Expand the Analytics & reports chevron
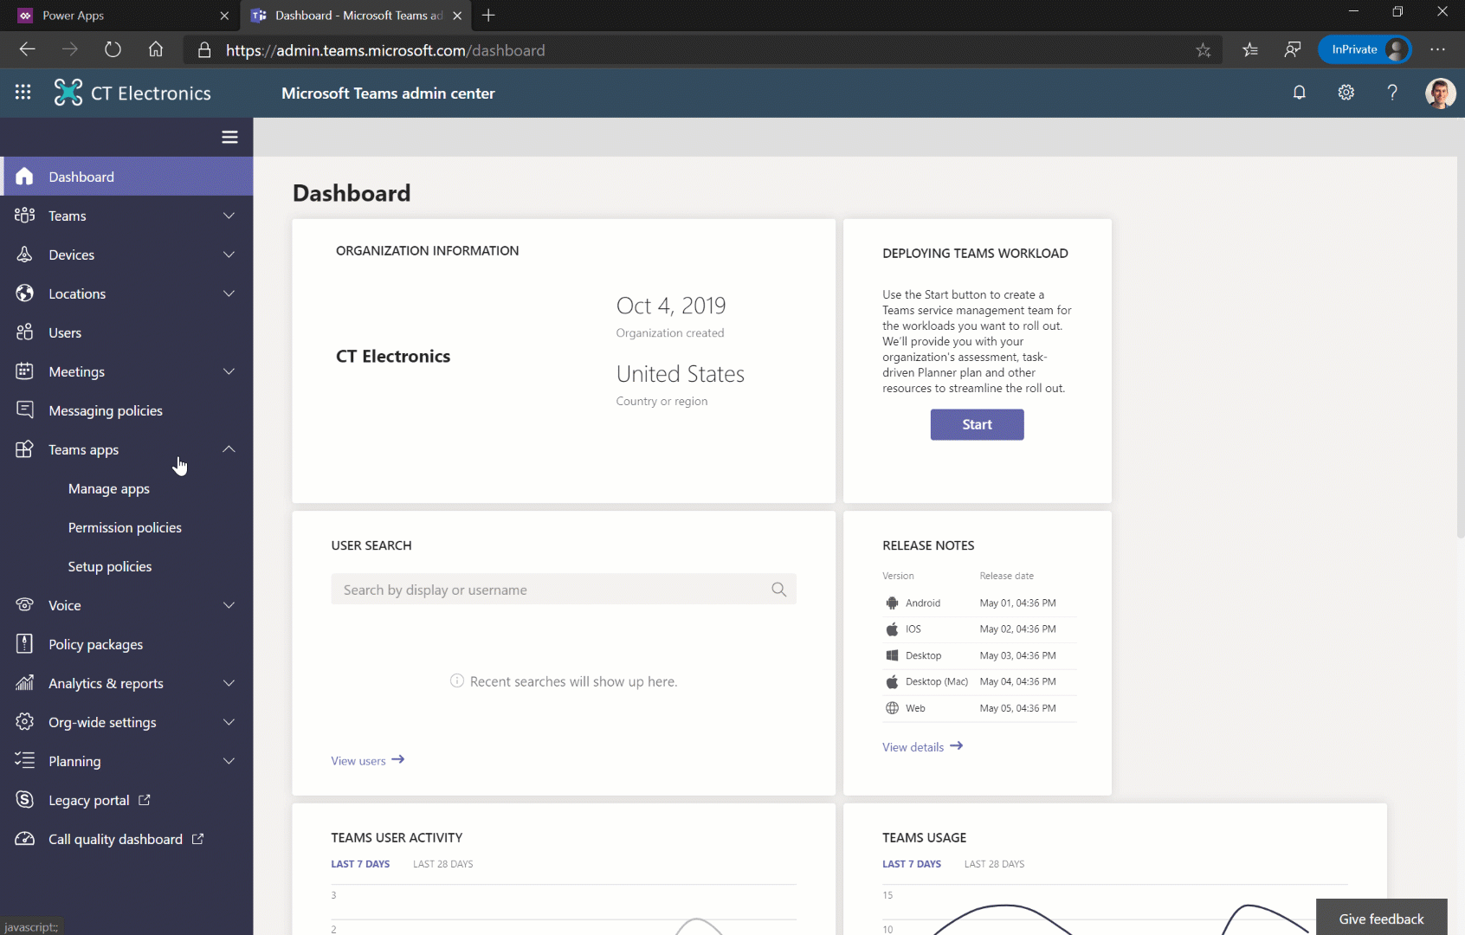The height and width of the screenshot is (935, 1465). [x=229, y=683]
